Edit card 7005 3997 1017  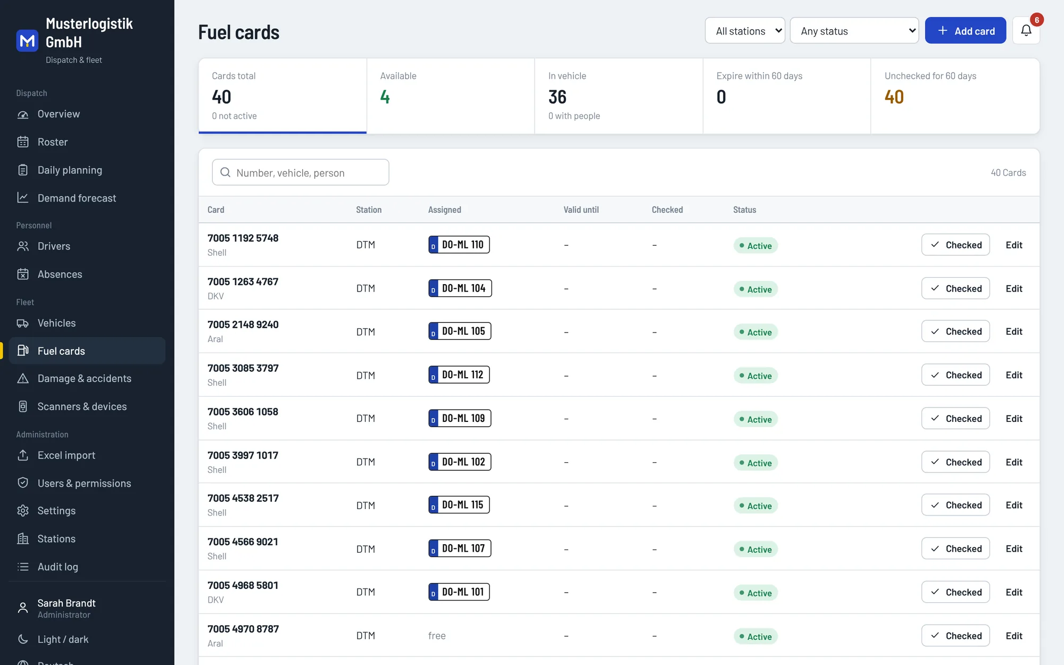tap(1014, 462)
